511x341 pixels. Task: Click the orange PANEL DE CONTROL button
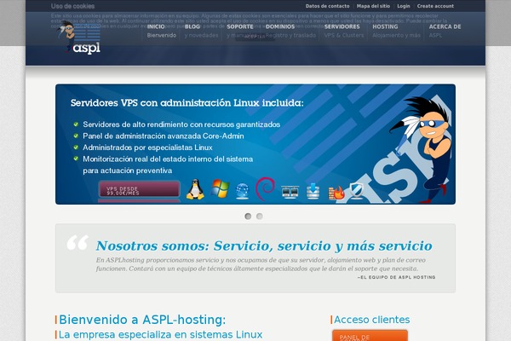(x=370, y=335)
